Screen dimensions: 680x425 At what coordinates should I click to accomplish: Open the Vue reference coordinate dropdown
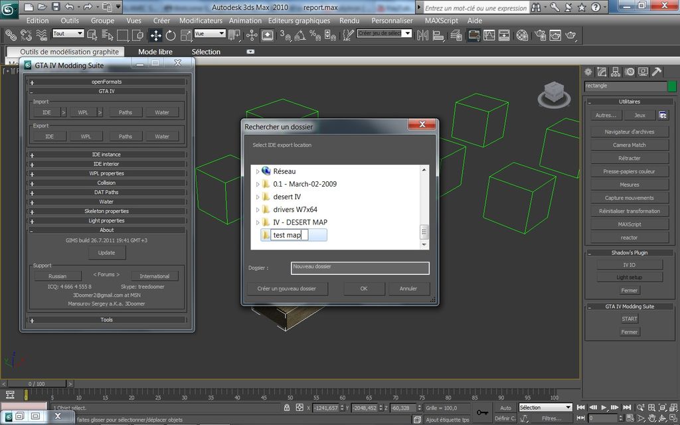click(210, 33)
